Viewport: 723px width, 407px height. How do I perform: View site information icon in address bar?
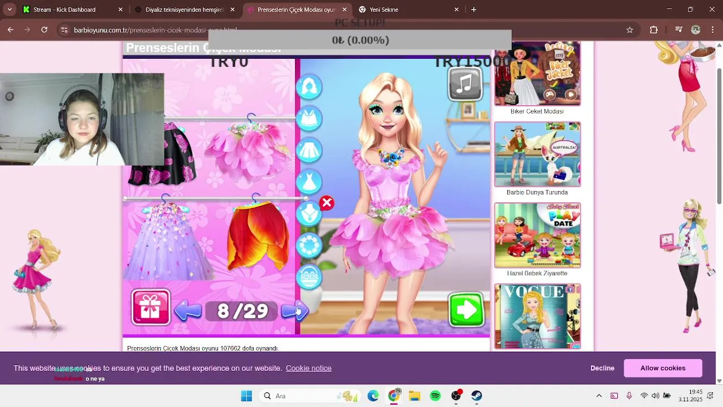point(64,30)
